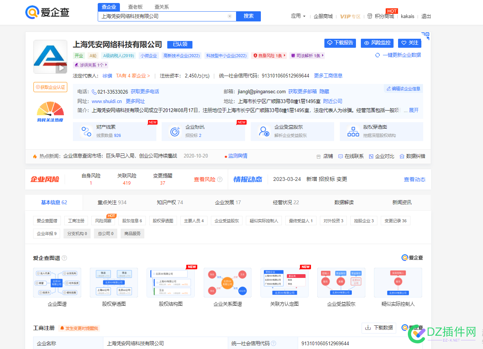Image resolution: width=483 pixels, height=349 pixels.
Task: Click the 查看动态 link
Action: click(x=415, y=179)
